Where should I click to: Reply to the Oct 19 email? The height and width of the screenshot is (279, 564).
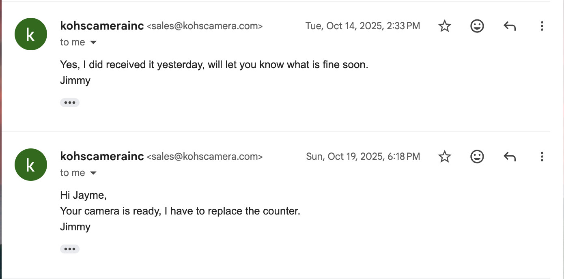click(x=509, y=157)
